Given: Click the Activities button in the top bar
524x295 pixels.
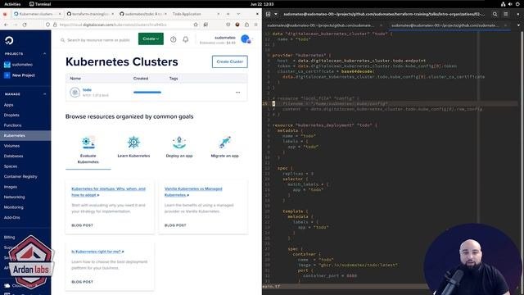Looking at the screenshot, I should pos(12,4).
